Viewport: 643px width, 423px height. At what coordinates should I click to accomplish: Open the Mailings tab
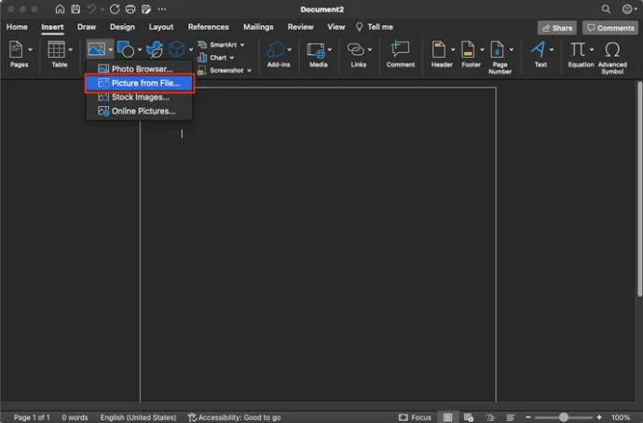(x=258, y=27)
